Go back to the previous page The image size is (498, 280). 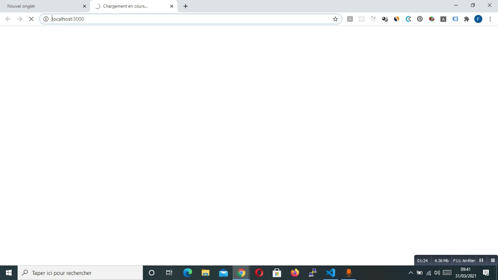[x=8, y=19]
